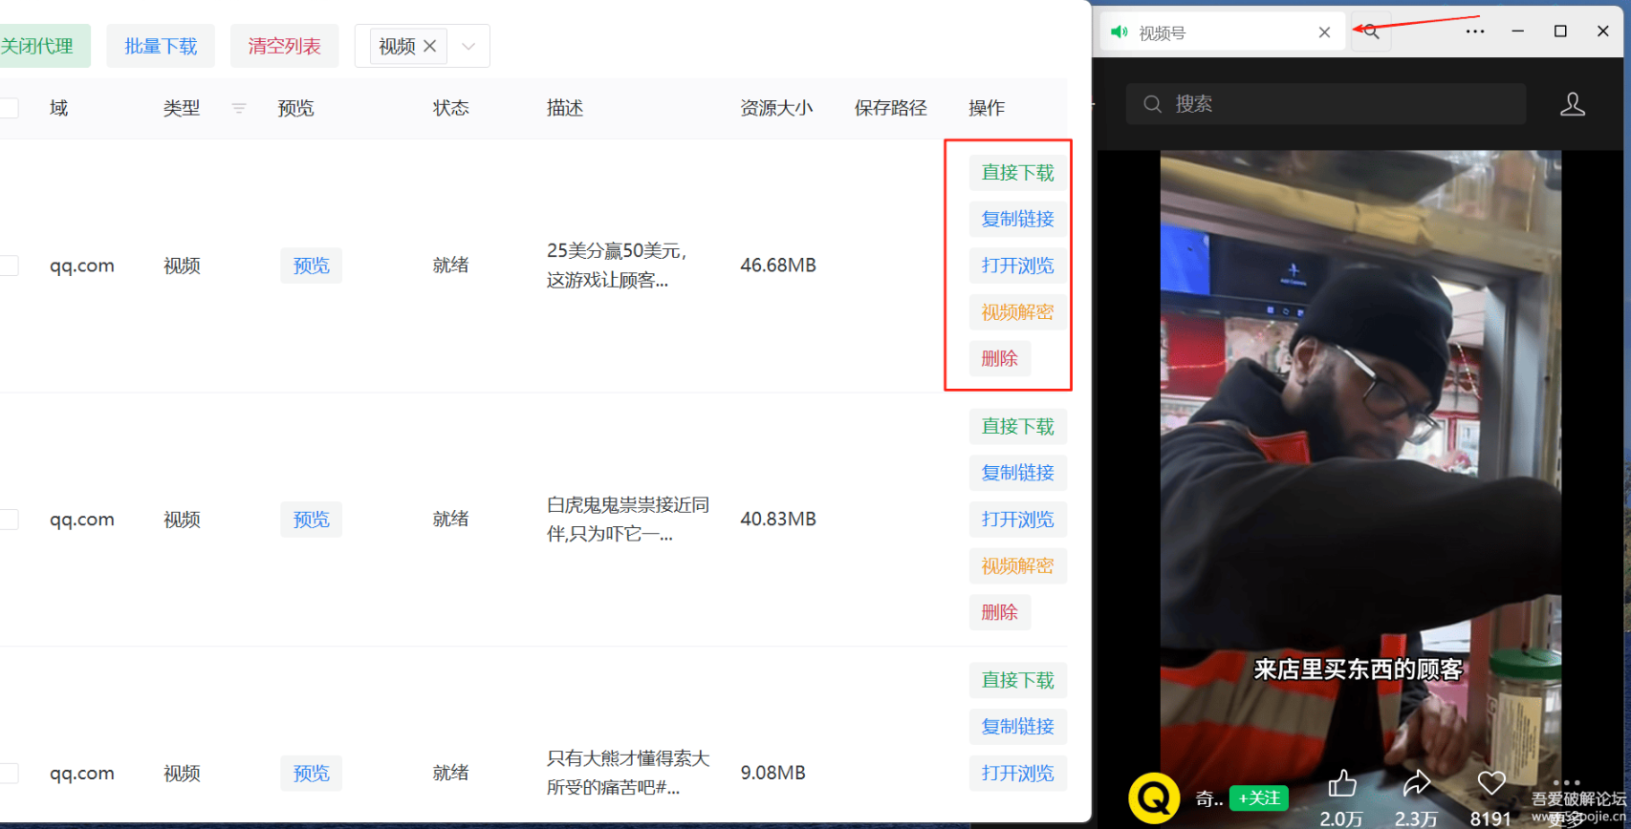
Task: Preview the 只有大熊才懂 video
Action: (x=311, y=774)
